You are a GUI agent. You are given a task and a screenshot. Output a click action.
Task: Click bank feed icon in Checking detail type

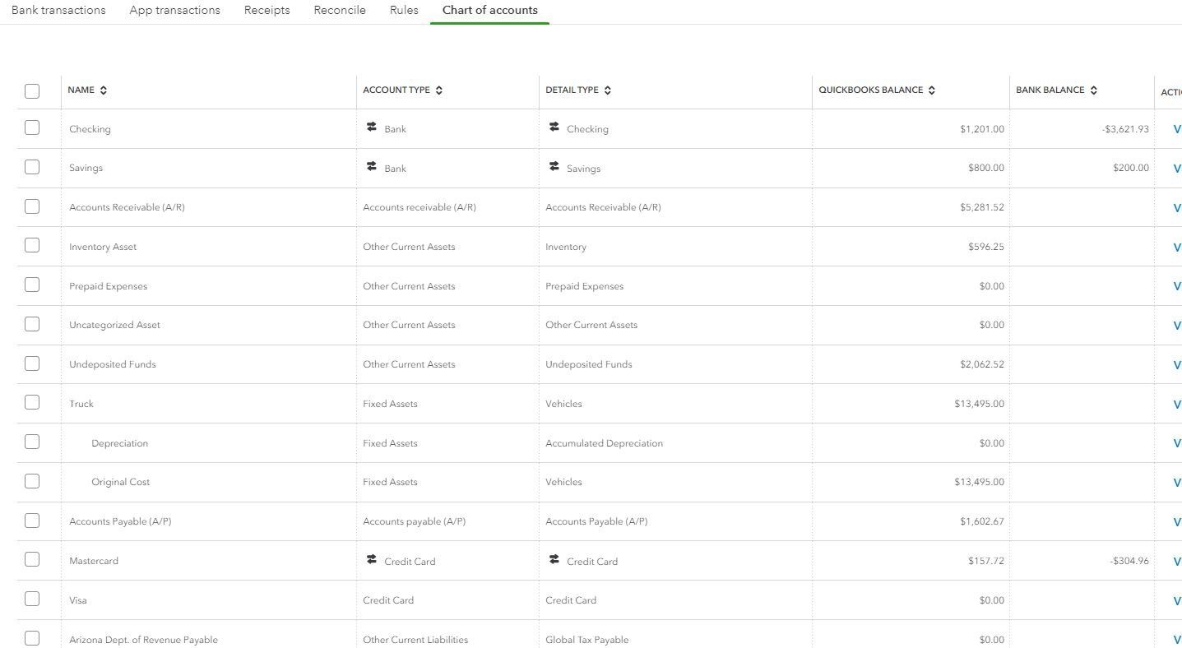554,127
